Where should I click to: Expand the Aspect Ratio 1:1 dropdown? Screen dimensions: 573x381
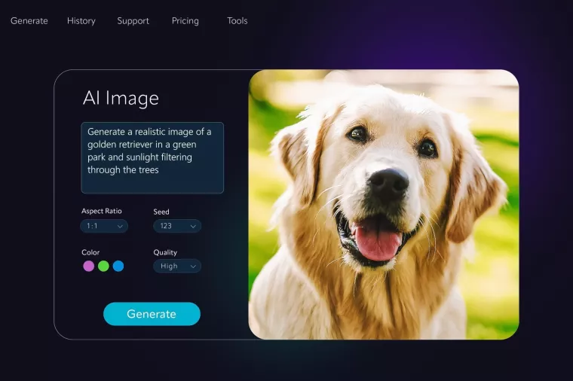[104, 226]
